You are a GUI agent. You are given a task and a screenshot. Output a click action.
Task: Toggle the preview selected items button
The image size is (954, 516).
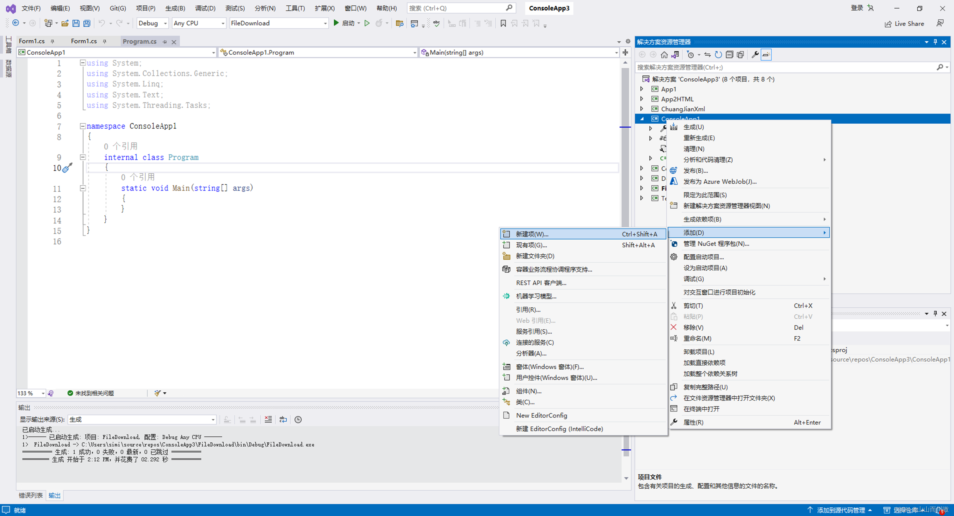click(x=766, y=55)
